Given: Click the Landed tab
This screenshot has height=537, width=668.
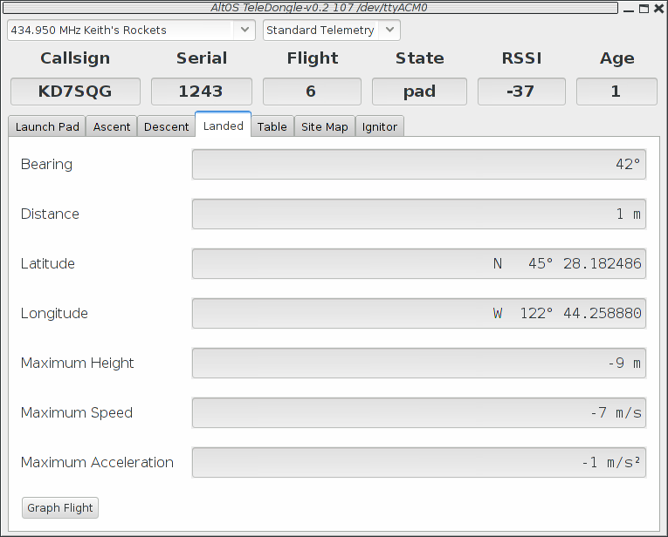Looking at the screenshot, I should (x=223, y=126).
